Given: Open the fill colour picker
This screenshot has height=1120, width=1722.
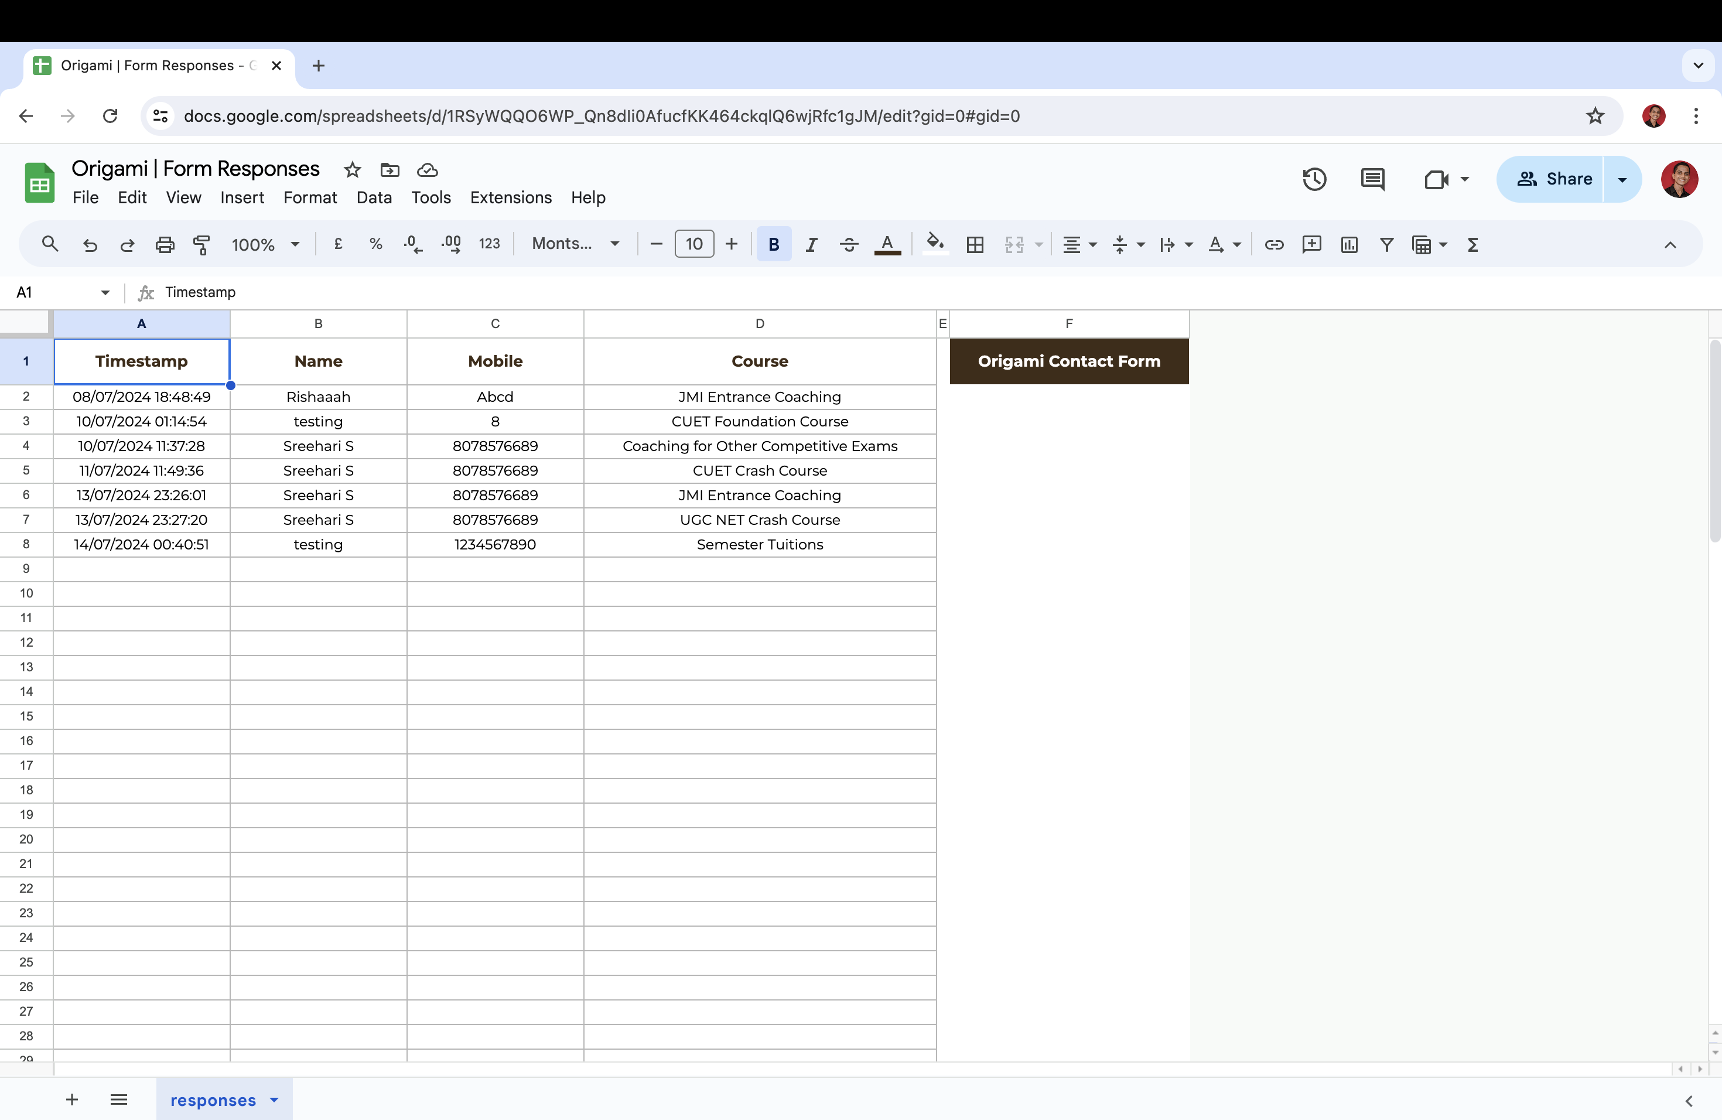Looking at the screenshot, I should [x=935, y=244].
